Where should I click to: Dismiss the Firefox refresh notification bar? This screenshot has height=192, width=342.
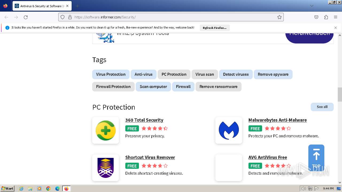point(336,28)
